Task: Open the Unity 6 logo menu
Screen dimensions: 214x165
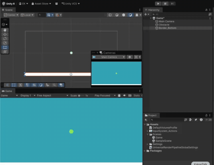Action: click(8, 4)
